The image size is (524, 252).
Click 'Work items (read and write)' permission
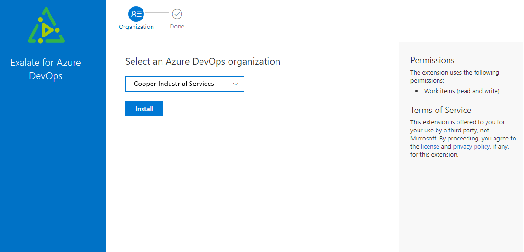point(462,91)
